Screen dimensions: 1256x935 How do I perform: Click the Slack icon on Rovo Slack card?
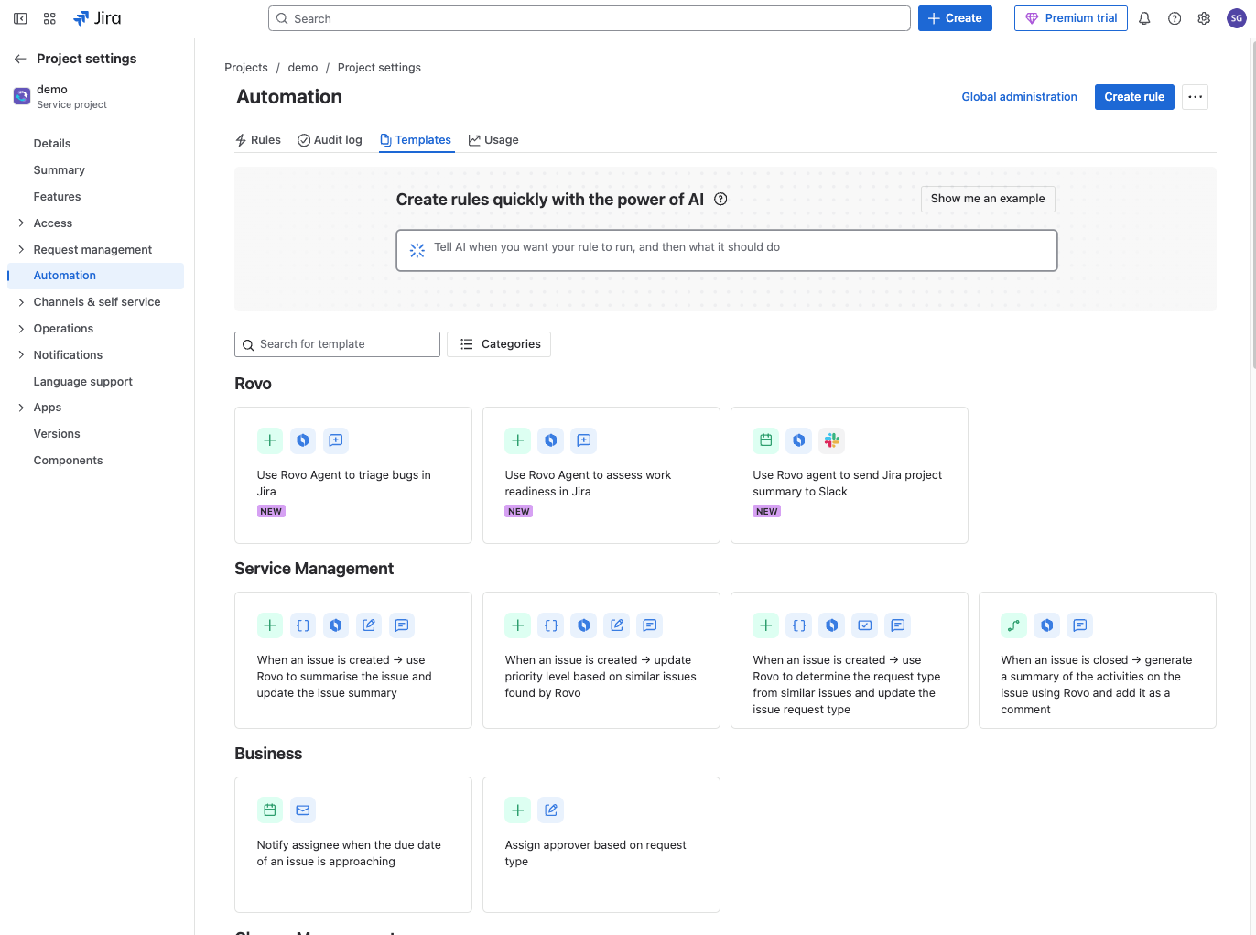coord(832,440)
